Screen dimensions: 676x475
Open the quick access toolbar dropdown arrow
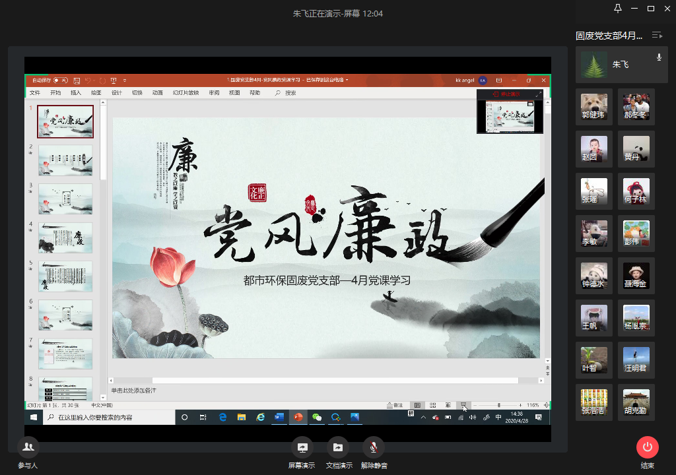click(x=125, y=80)
